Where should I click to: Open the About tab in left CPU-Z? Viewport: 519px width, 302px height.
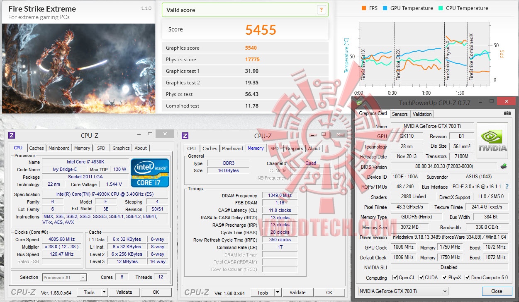click(x=141, y=148)
